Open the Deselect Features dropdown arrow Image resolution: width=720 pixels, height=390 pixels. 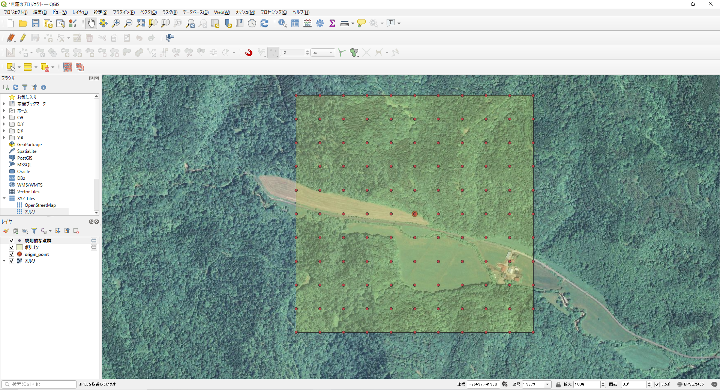53,67
